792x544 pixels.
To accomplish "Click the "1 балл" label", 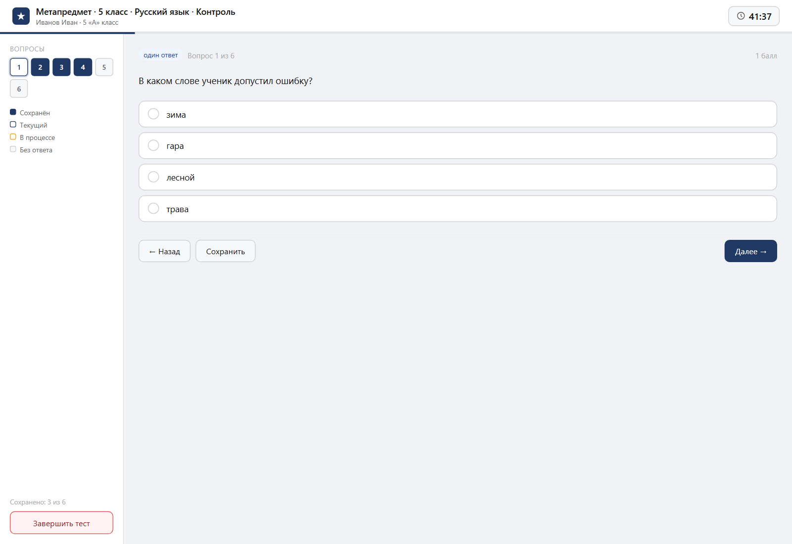I will [x=766, y=56].
